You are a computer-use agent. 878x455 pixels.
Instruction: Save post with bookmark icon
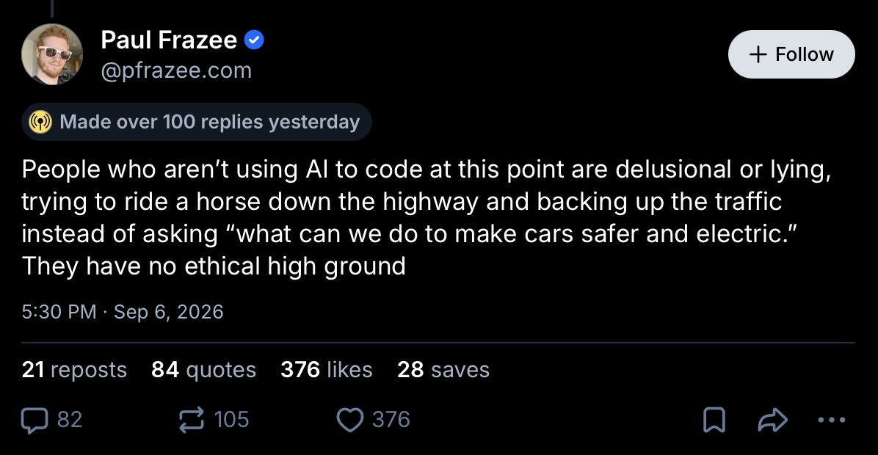click(714, 420)
